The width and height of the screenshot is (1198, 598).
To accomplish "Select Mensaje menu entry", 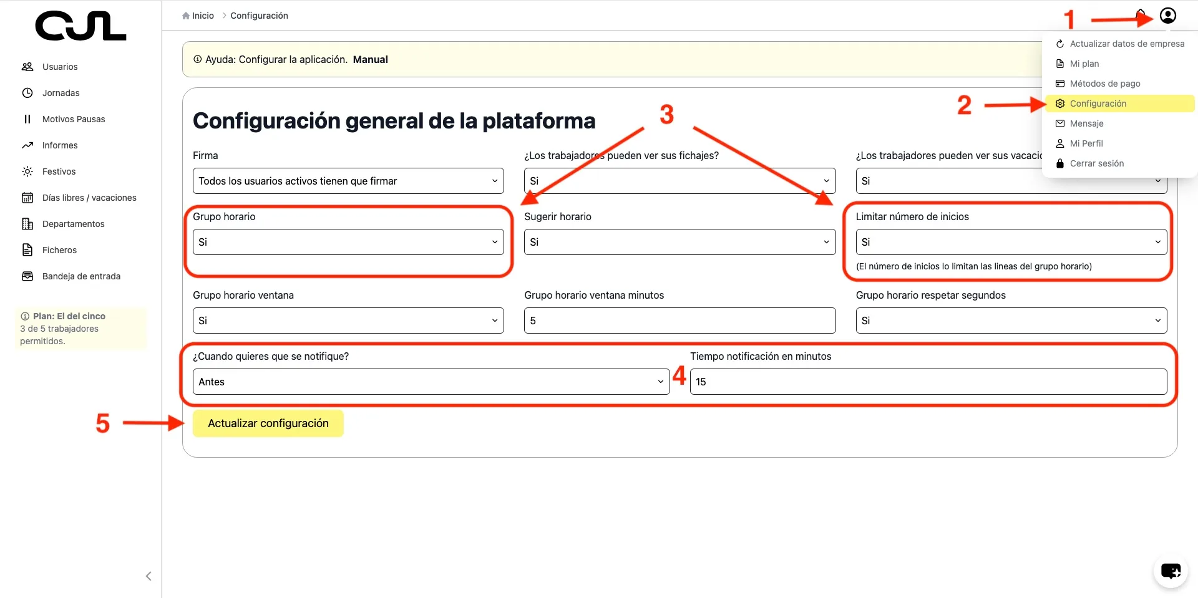I will click(1119, 123).
